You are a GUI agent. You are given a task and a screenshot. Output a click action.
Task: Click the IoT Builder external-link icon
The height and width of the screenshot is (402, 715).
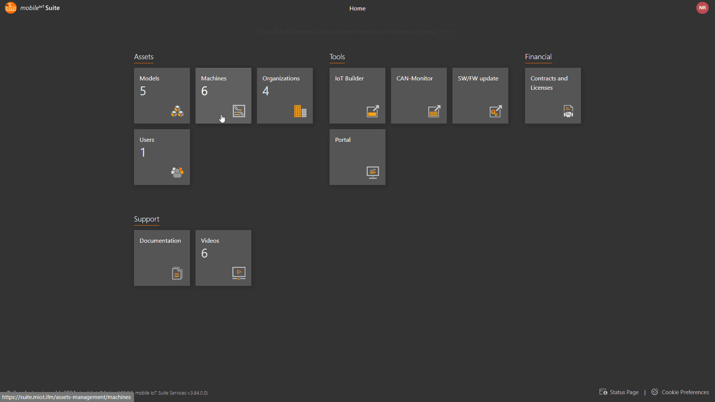tap(373, 111)
